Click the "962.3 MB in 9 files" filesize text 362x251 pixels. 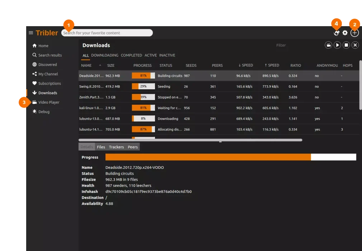tap(122, 180)
